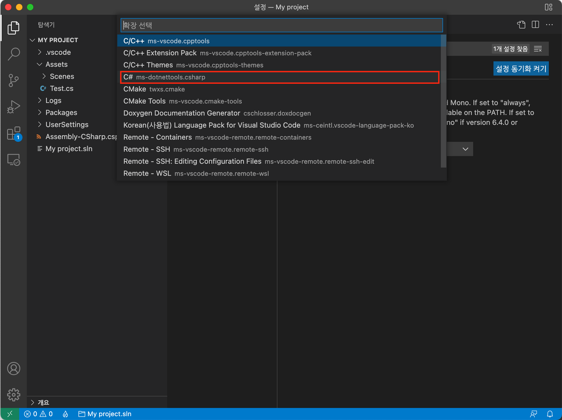Customize layout icon in title bar
This screenshot has height=420, width=562.
pos(548,7)
